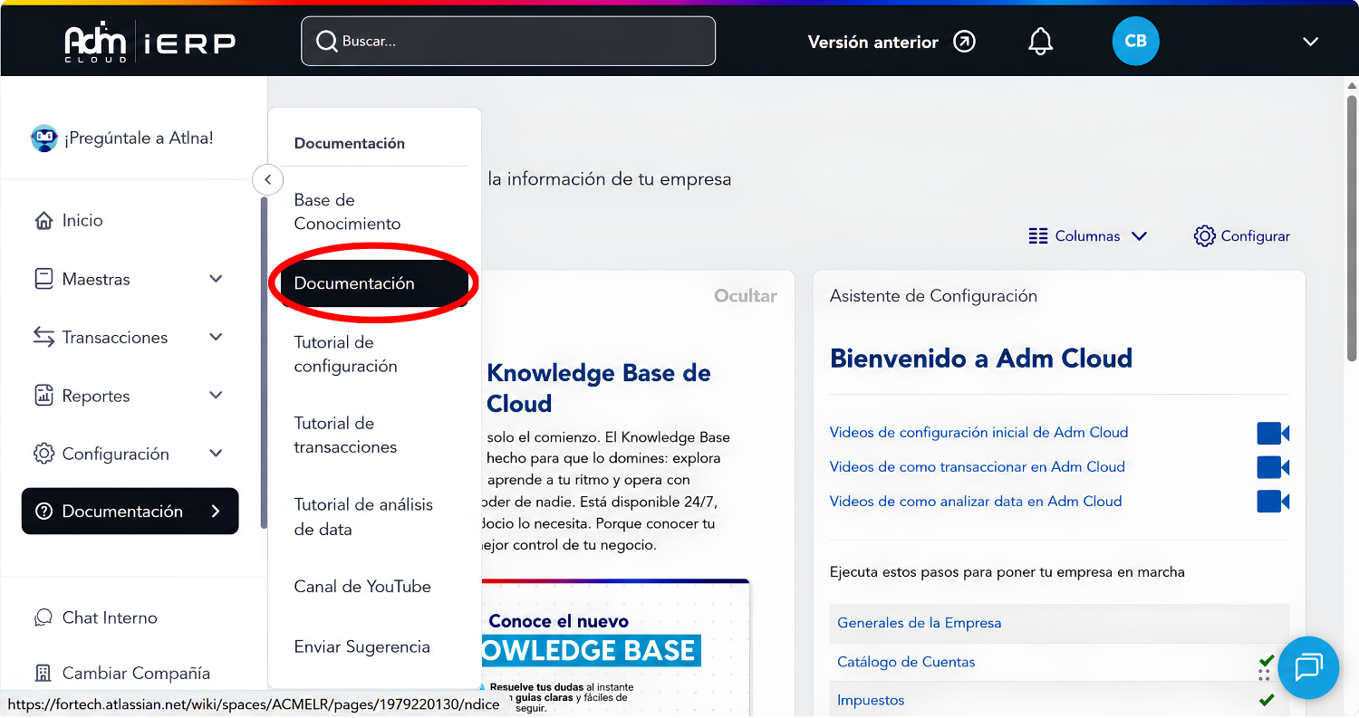Click the page vertical scrollbar
The width and height of the screenshot is (1359, 718).
pyautogui.click(x=1352, y=226)
